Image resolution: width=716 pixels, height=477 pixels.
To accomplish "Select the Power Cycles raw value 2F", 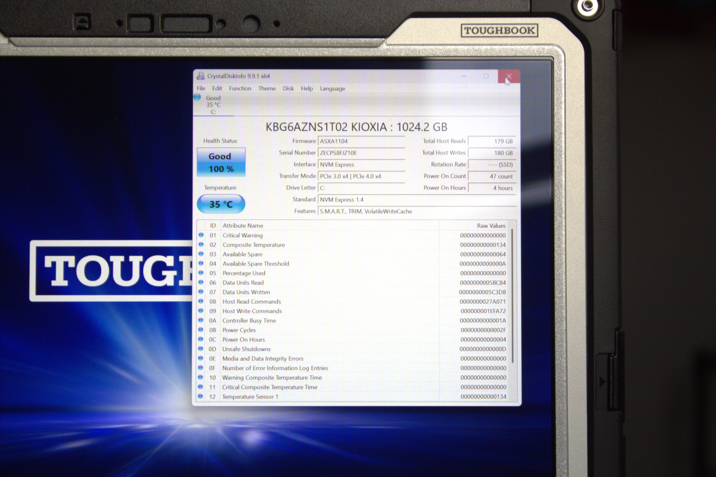I will pyautogui.click(x=483, y=330).
